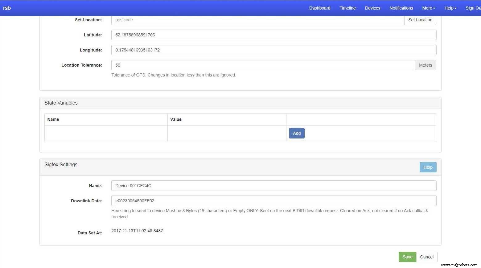Viewport: 481px width, 268px height.
Task: Expand the More dropdown menu
Action: point(428,8)
